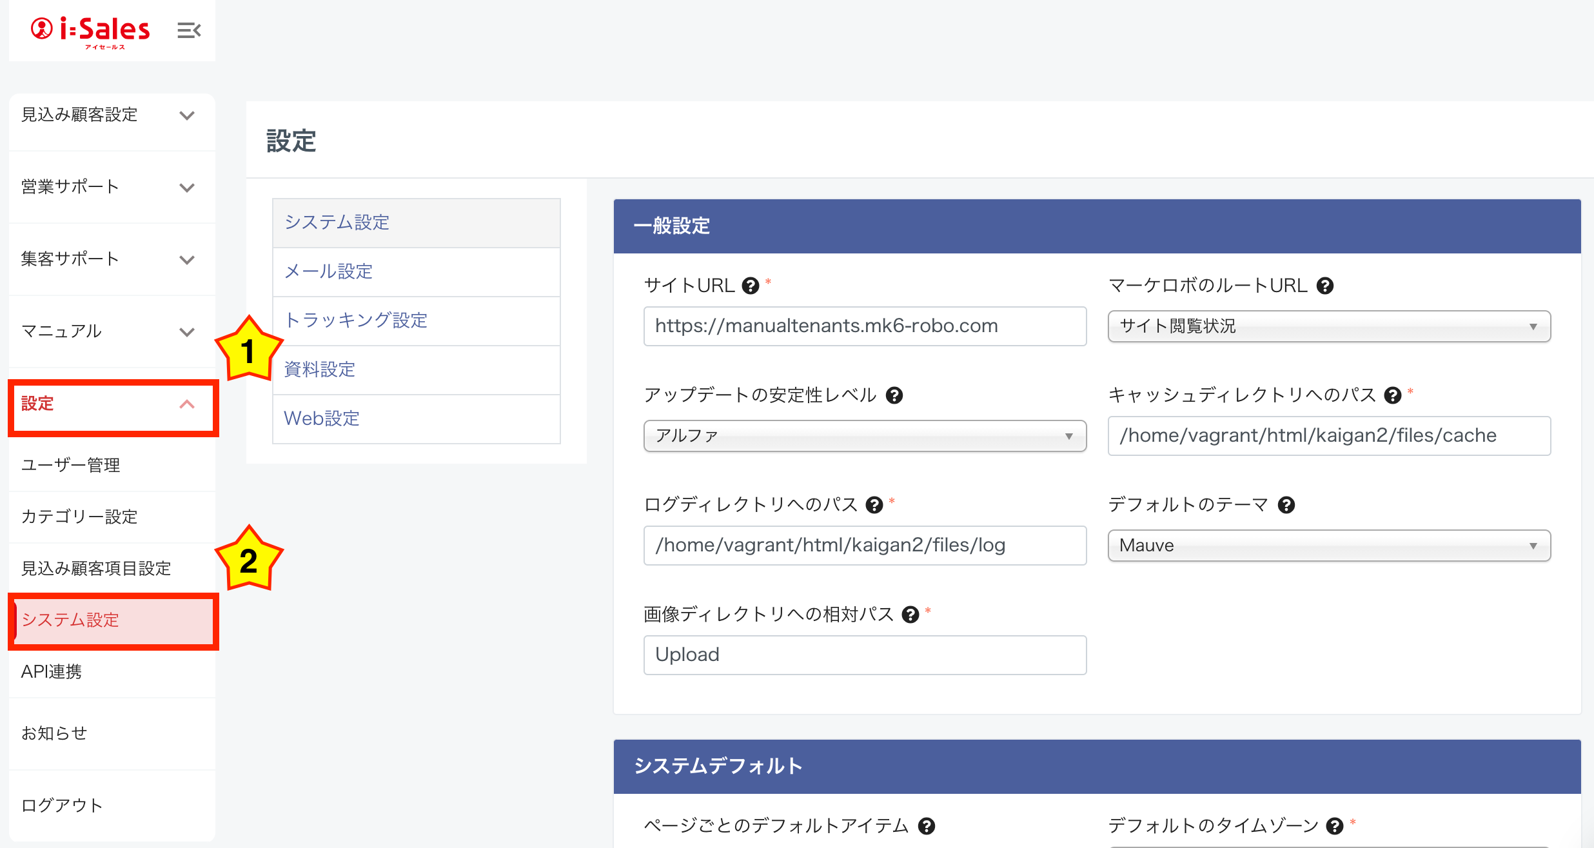Click help icon beside マーケロボのルートURL
Screen dimensions: 1594x848
pos(1325,286)
